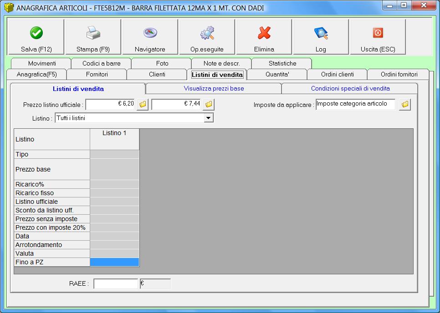This screenshot has height=313, width=440.
Task: Click the € 6,20 official price field
Action: (x=110, y=104)
